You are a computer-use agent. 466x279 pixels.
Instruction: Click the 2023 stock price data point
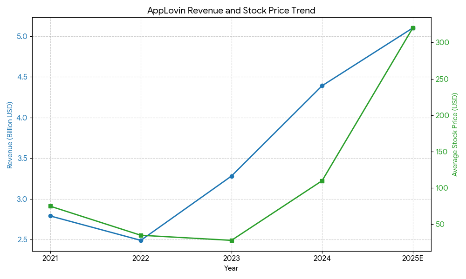coord(232,240)
